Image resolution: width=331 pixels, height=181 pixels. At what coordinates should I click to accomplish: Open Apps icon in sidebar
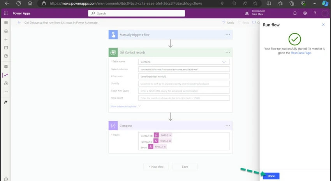6,56
